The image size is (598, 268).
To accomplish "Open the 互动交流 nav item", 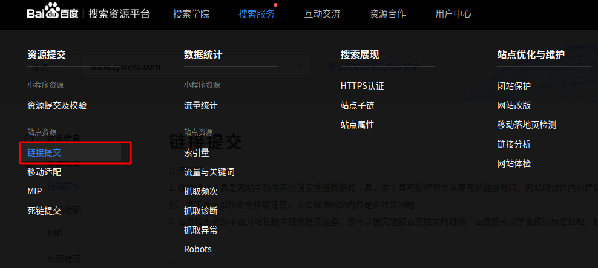I will coord(322,14).
